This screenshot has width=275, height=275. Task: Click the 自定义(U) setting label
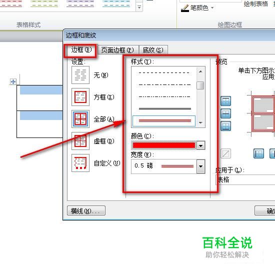[107, 163]
